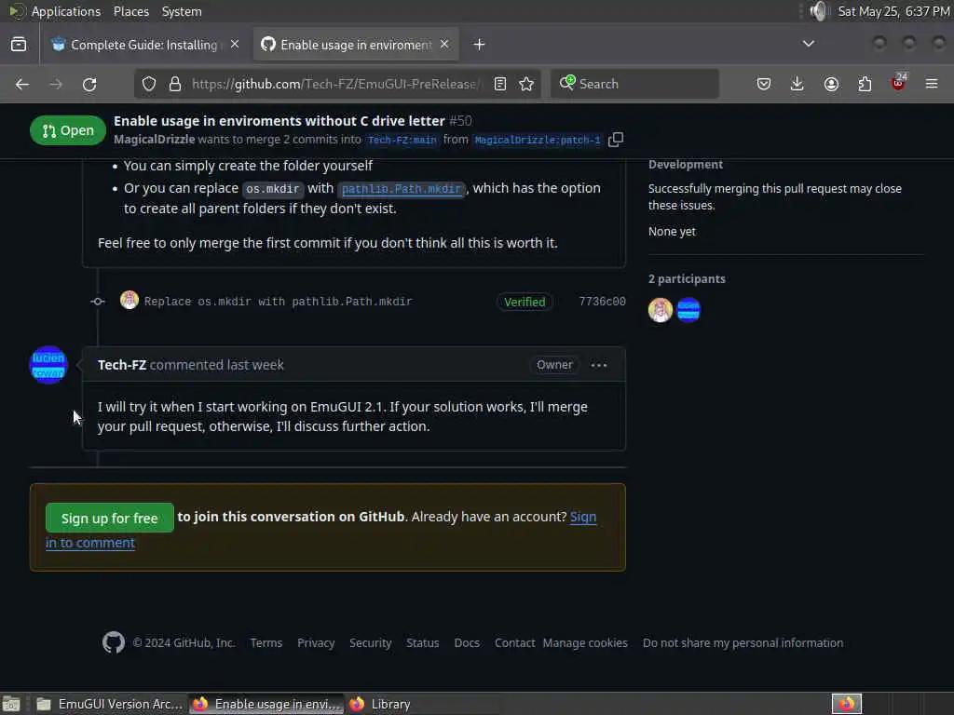
Task: Open the System menu
Action: point(182,11)
